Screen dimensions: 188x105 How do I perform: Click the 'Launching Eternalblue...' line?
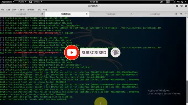point(31,70)
